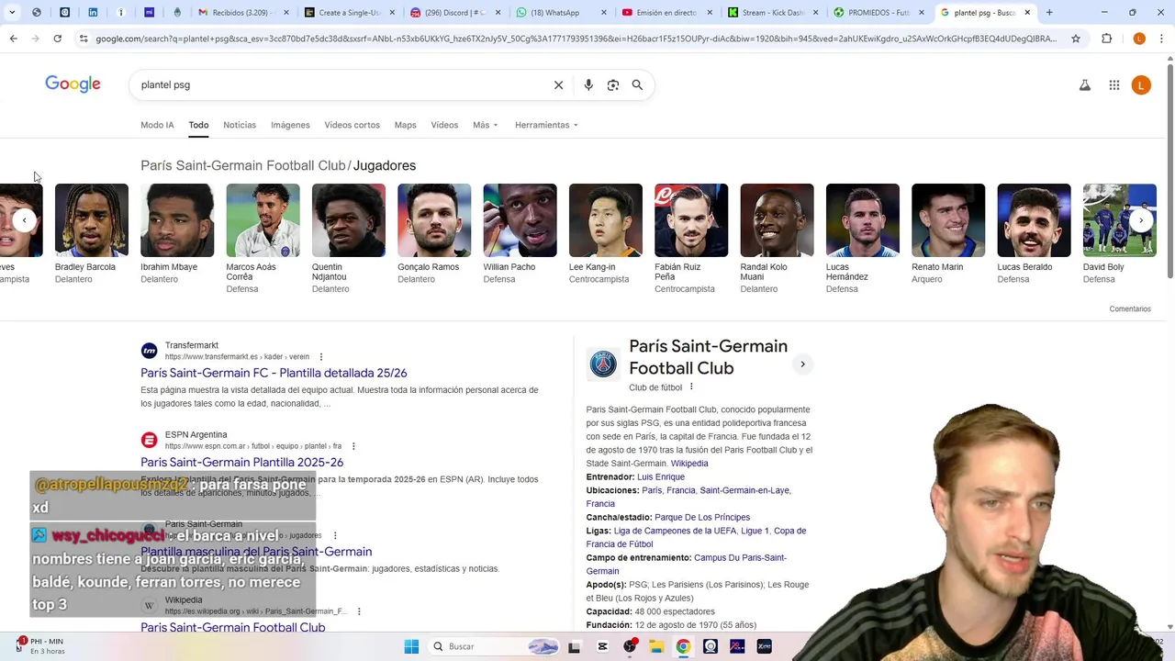Open the Chrome tab search dropdown
Image resolution: width=1175 pixels, height=661 pixels.
pos(12,13)
